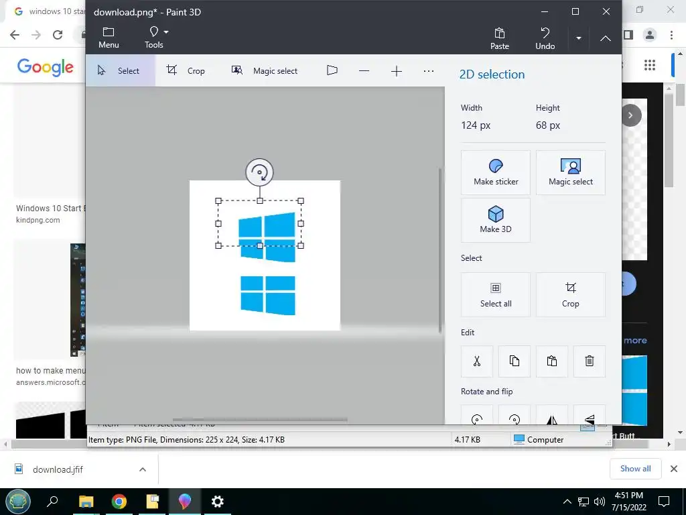Rotate the selection right

pyautogui.click(x=514, y=415)
